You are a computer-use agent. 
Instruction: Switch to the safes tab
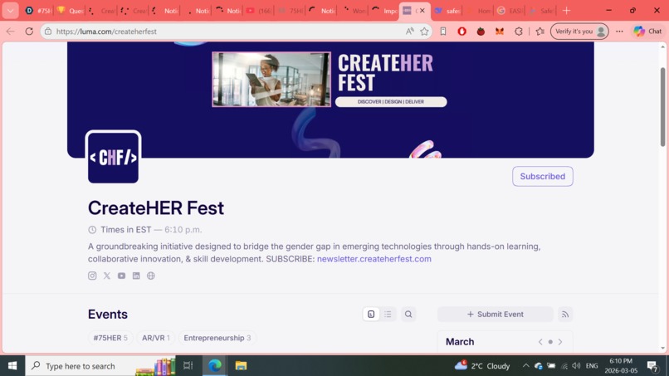(x=447, y=11)
